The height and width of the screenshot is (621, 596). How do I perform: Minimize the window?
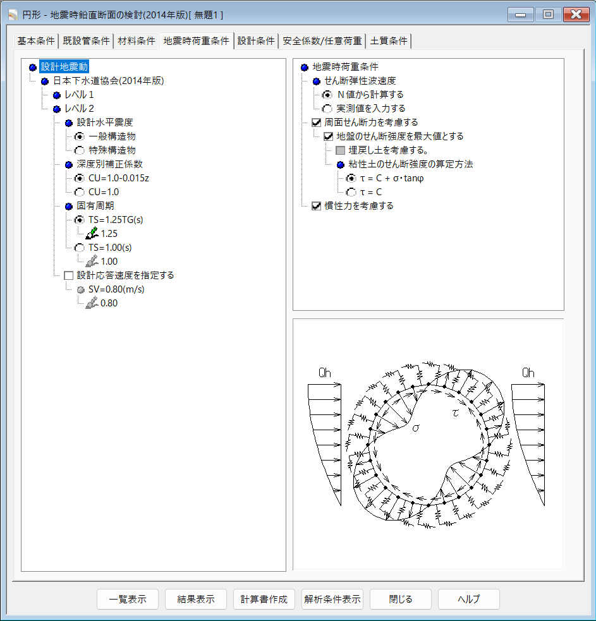click(521, 15)
